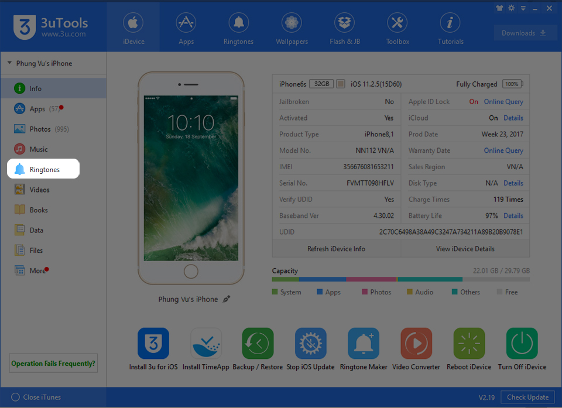
Task: Open Backup / Restore tool
Action: 258,349
